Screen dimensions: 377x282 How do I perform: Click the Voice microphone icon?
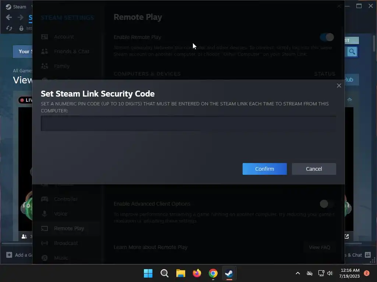click(x=45, y=214)
